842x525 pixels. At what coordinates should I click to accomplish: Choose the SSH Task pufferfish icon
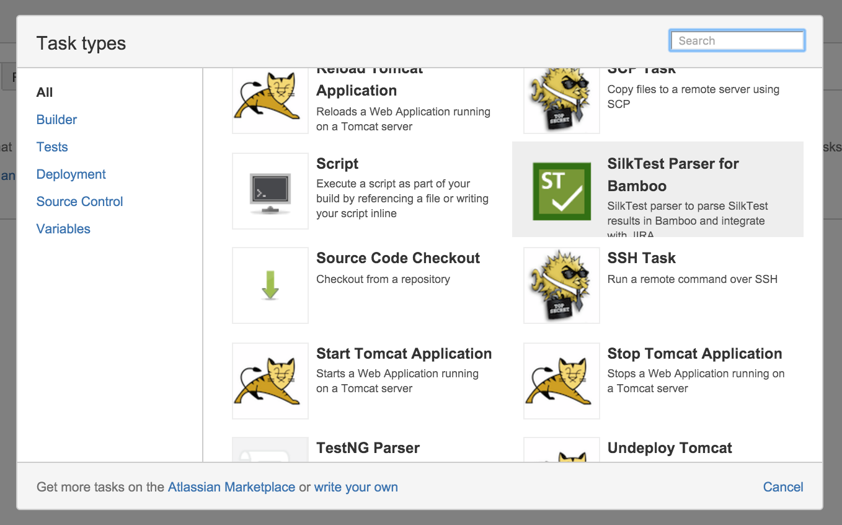(562, 285)
